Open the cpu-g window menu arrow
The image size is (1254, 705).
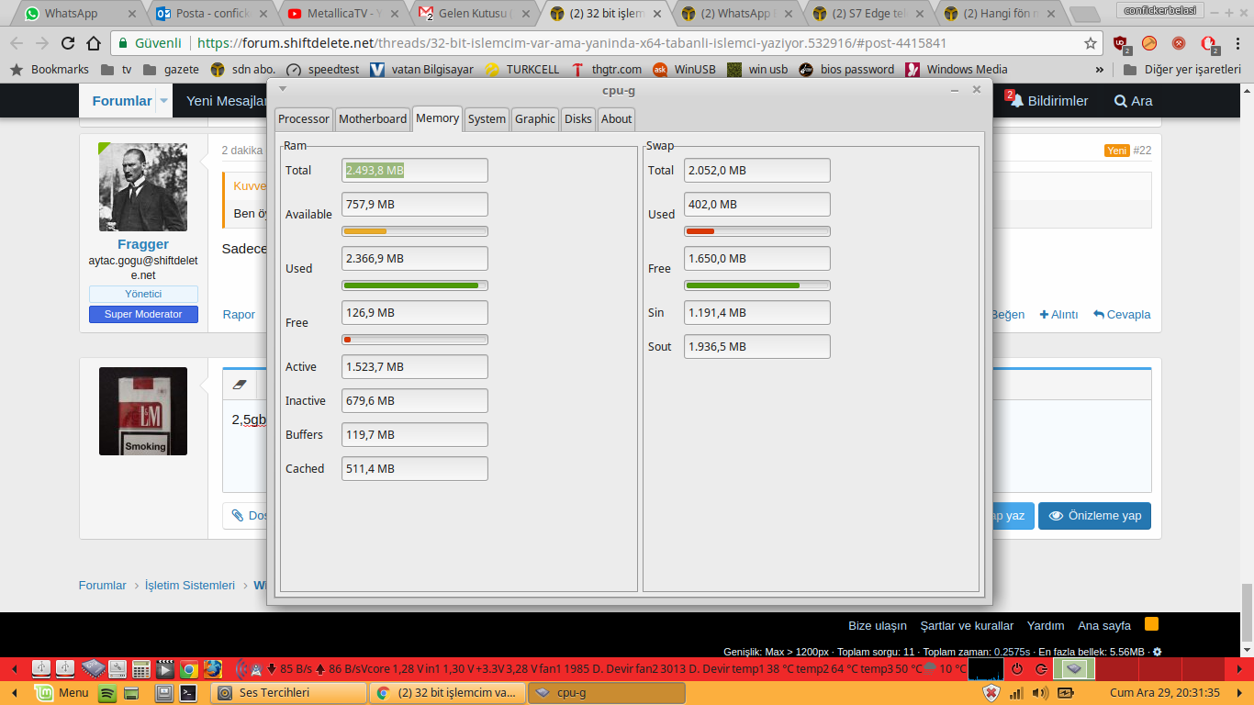click(283, 89)
